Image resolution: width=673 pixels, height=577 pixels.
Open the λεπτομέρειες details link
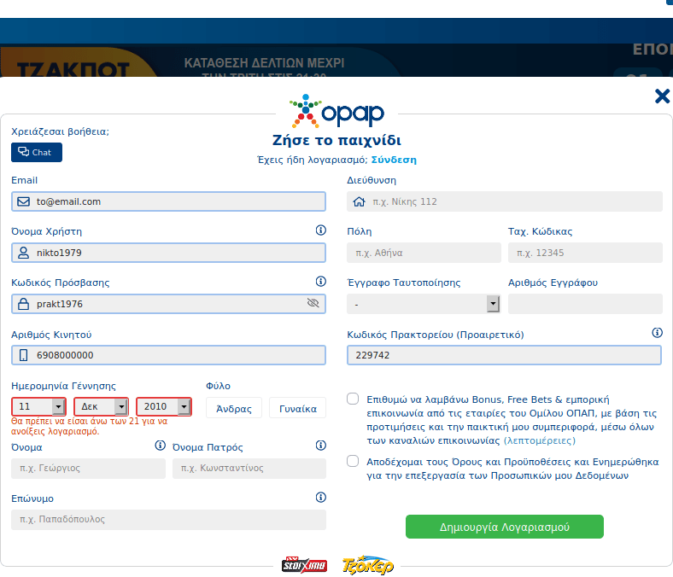(x=540, y=441)
